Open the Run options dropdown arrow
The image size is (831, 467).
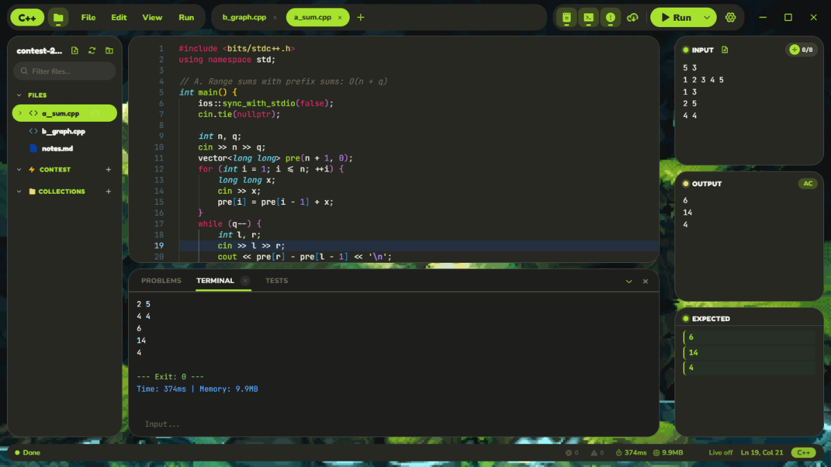(706, 17)
